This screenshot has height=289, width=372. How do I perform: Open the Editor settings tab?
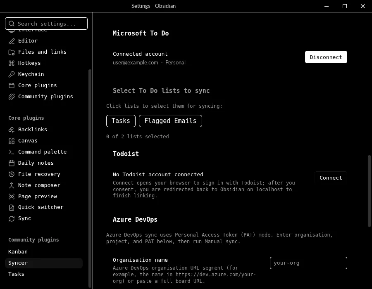[x=44, y=41]
